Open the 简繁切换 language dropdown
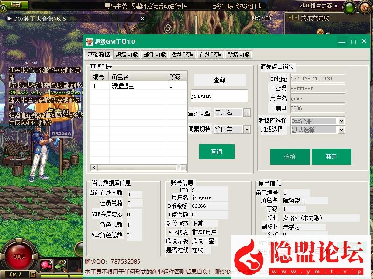The width and height of the screenshot is (373, 279). pyautogui.click(x=232, y=129)
